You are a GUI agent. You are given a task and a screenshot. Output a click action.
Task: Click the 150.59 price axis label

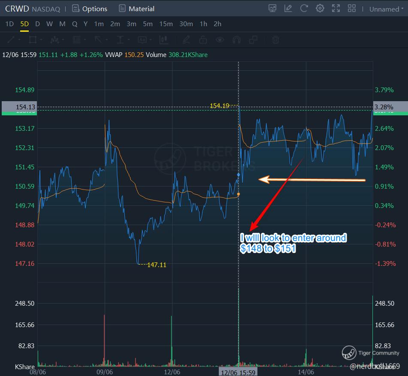pyautogui.click(x=24, y=186)
